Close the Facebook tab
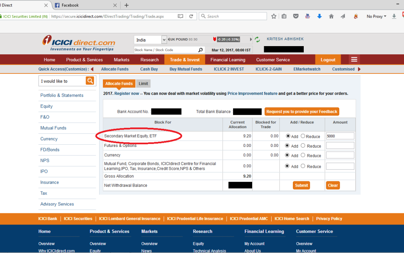Image resolution: width=404 pixels, height=253 pixels. 115,5
